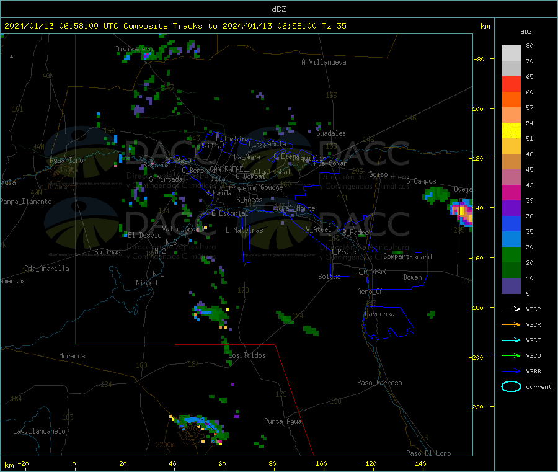Pick the yellow 51–54 dBZ swatch
Viewport: 558px width, 472px height.
[511, 131]
